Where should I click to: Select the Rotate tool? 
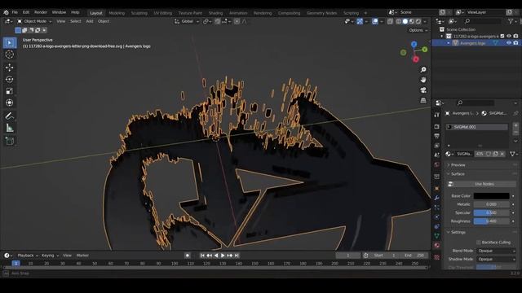tap(9, 79)
